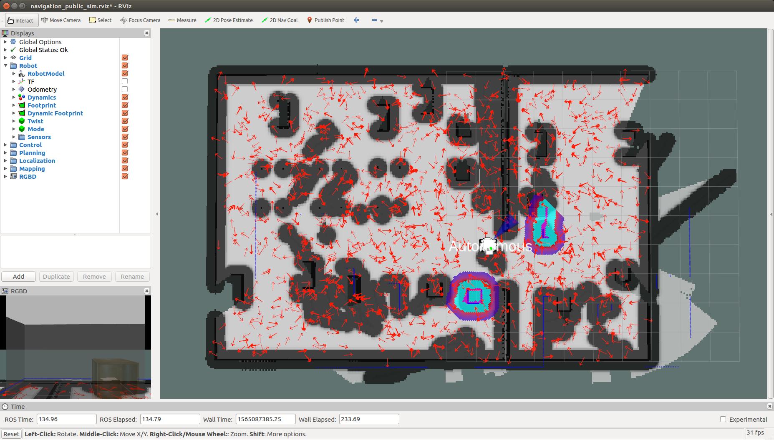Click the RobotModel icon

pos(22,73)
